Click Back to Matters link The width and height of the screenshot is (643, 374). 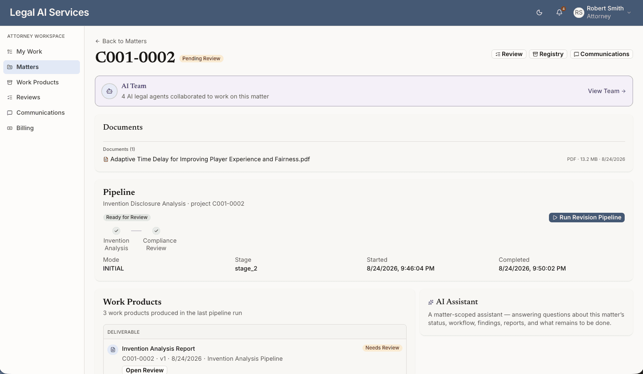tap(121, 41)
